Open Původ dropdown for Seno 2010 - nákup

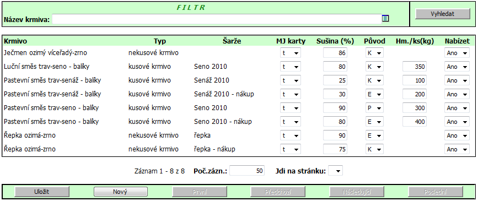(x=375, y=122)
